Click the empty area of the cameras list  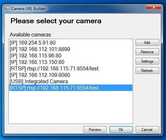pyautogui.click(x=71, y=107)
